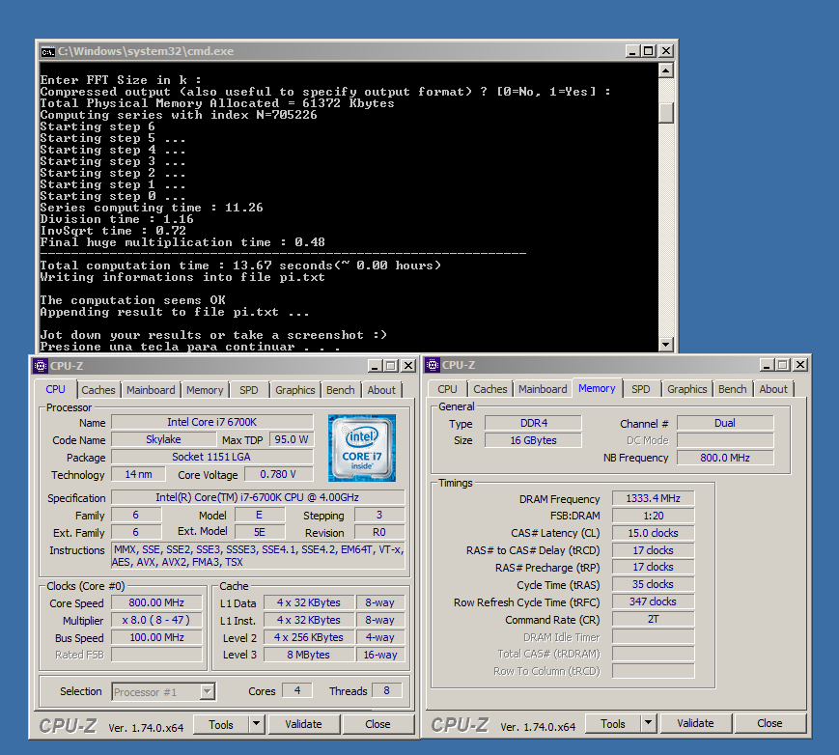The width and height of the screenshot is (839, 755).
Task: Switch to Memory tab in left CPU-Z
Action: click(205, 390)
